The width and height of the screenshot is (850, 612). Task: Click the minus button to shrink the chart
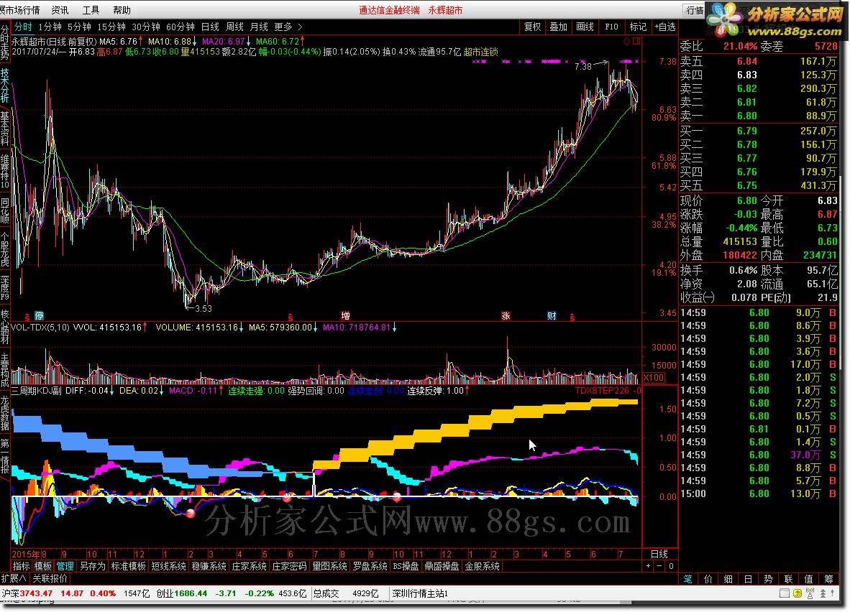[x=659, y=566]
